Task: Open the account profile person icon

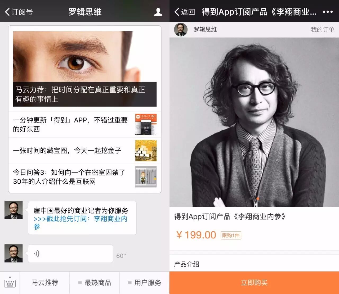Action: 158,12
